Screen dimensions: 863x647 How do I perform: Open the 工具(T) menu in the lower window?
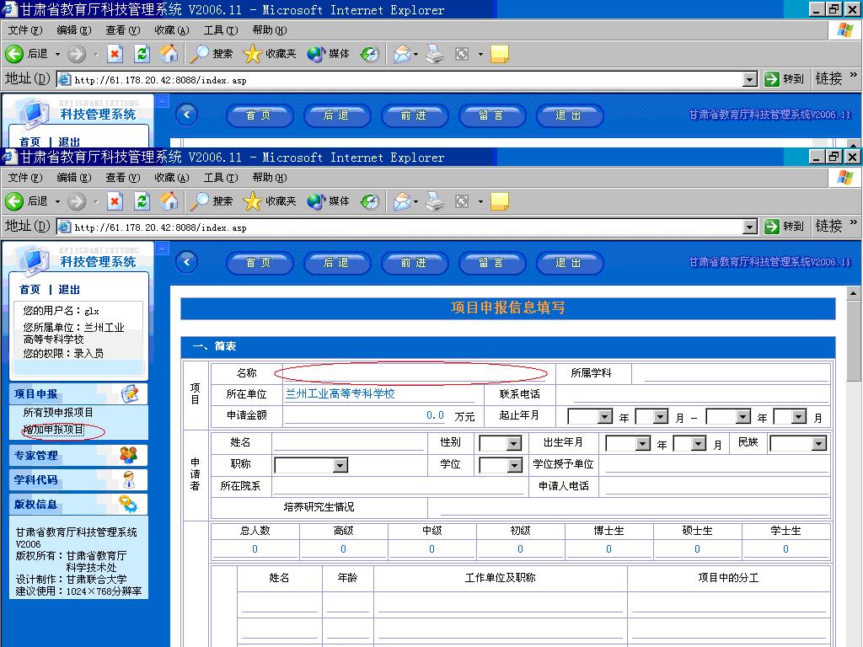pos(220,178)
